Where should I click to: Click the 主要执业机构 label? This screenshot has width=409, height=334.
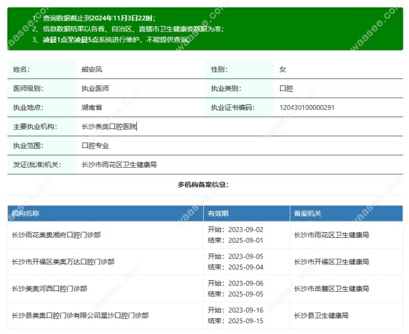tap(35, 127)
